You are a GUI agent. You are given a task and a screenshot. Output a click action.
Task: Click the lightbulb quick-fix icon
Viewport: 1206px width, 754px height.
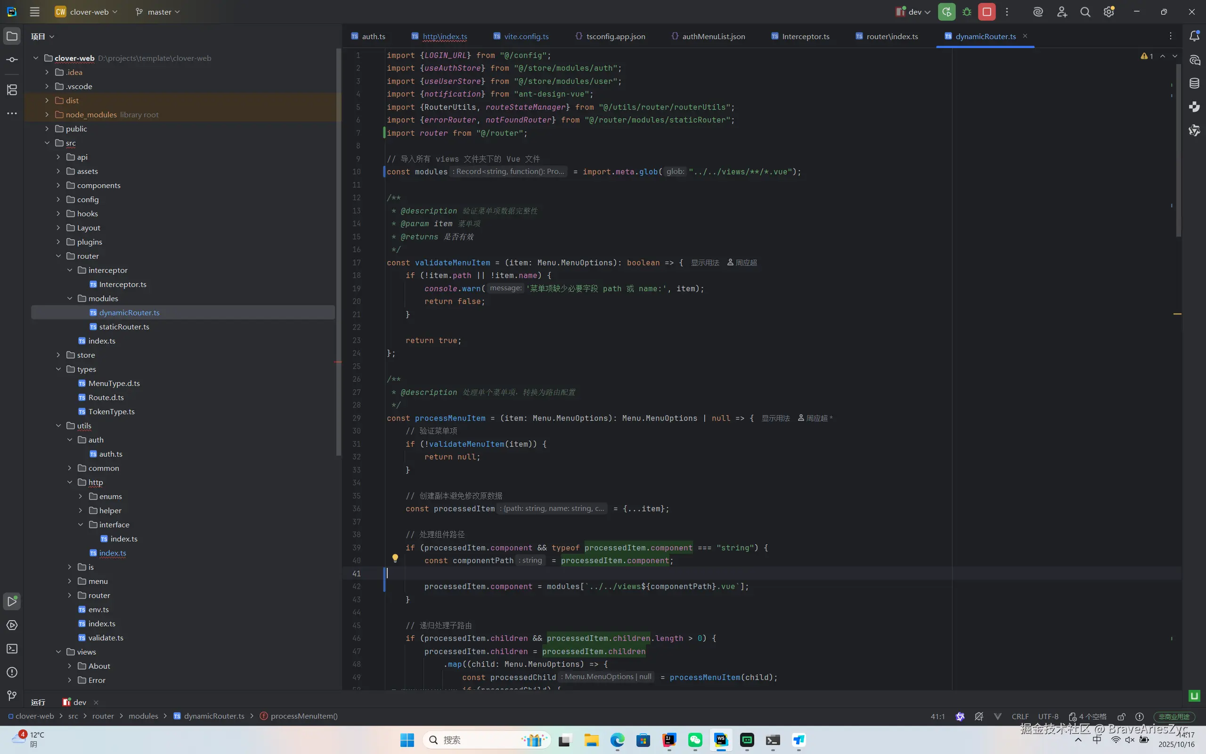(x=395, y=558)
